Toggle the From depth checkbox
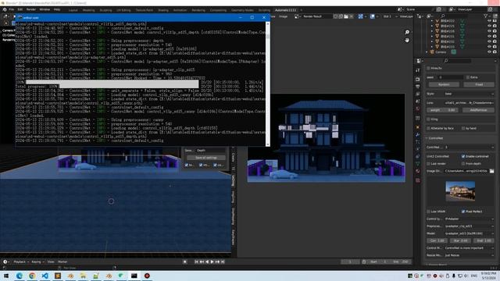The height and width of the screenshot is (281, 500). (463, 164)
